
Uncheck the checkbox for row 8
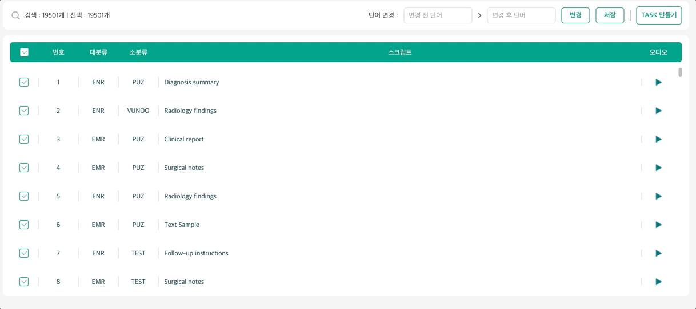point(24,282)
